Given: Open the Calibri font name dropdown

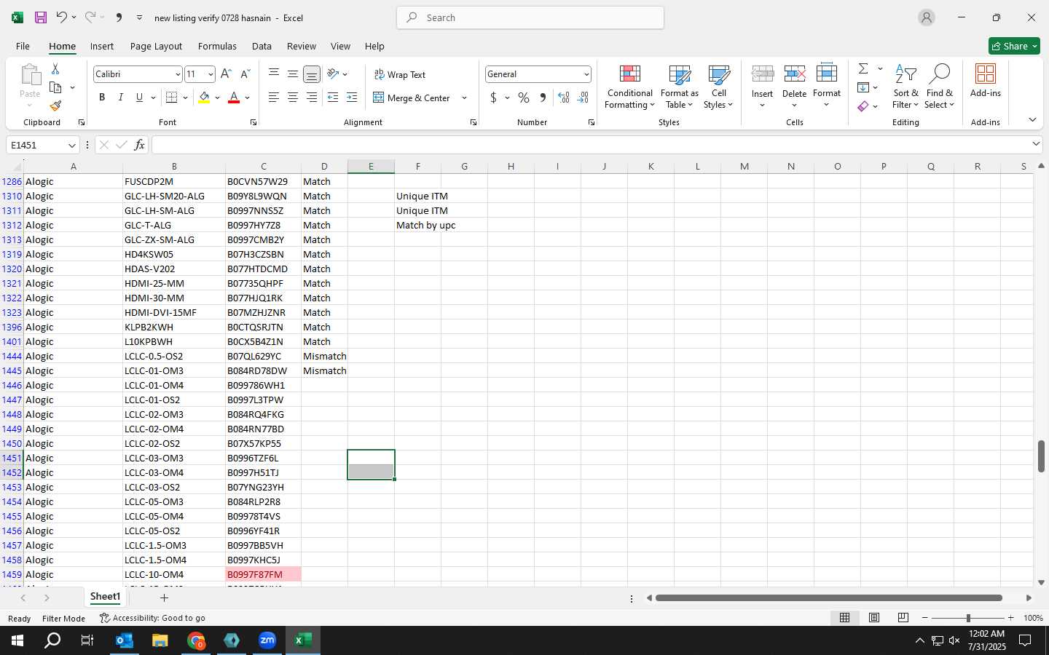Looking at the screenshot, I should tap(177, 74).
